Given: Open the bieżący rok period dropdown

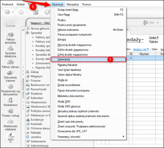Looking at the screenshot, I should coord(141,49).
